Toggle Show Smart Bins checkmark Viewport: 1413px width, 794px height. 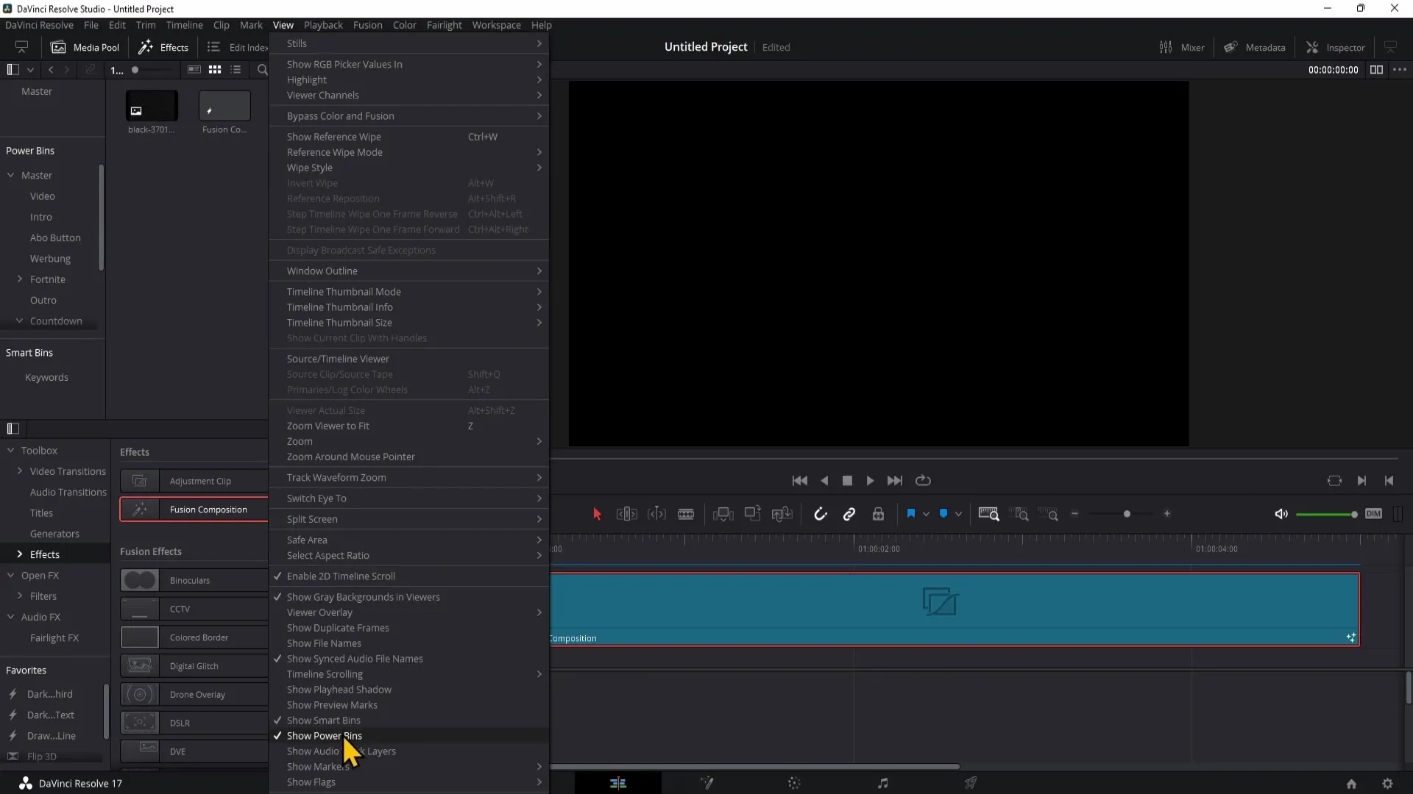[323, 720]
